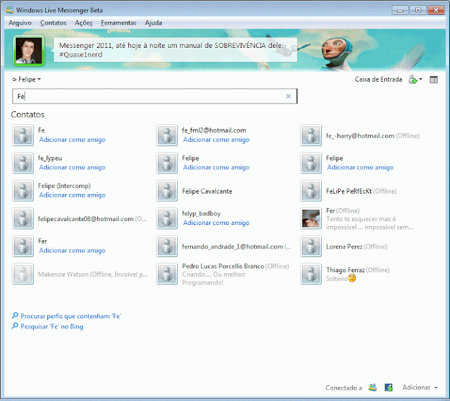Click avatar of Felipe (Intercomp)
Screen dimensions: 450x401
tap(22, 191)
